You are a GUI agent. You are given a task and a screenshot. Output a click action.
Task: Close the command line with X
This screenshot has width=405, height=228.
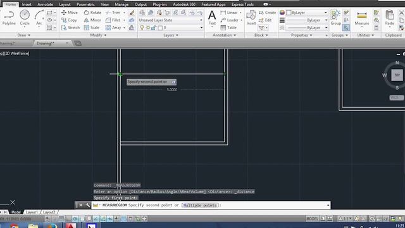coord(80,205)
